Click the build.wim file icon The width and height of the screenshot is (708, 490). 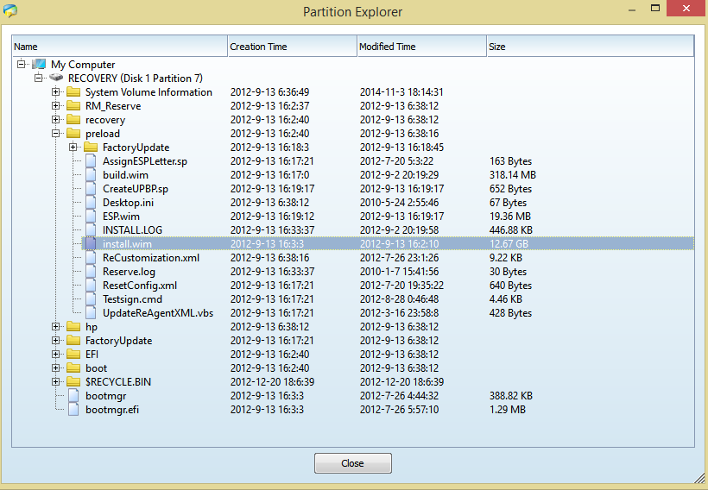[91, 175]
